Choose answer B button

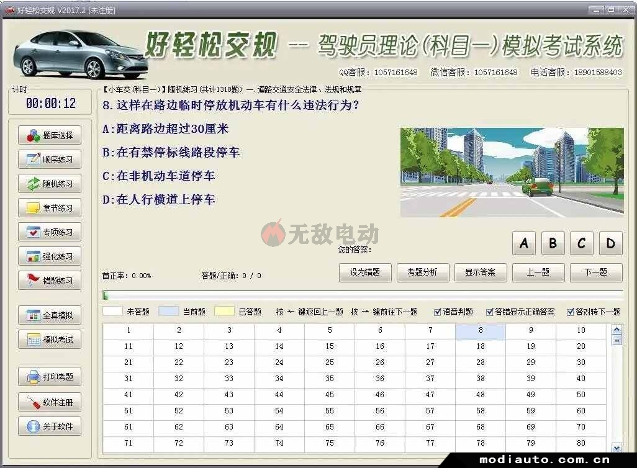[x=553, y=243]
